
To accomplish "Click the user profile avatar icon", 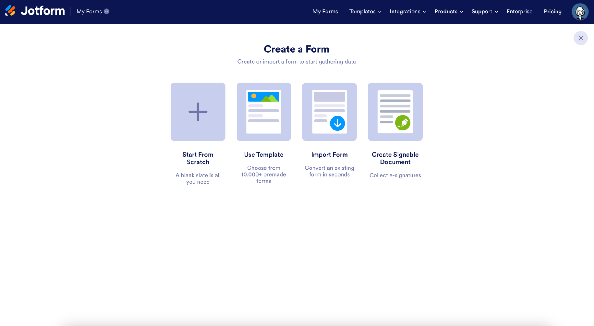I will [x=581, y=11].
